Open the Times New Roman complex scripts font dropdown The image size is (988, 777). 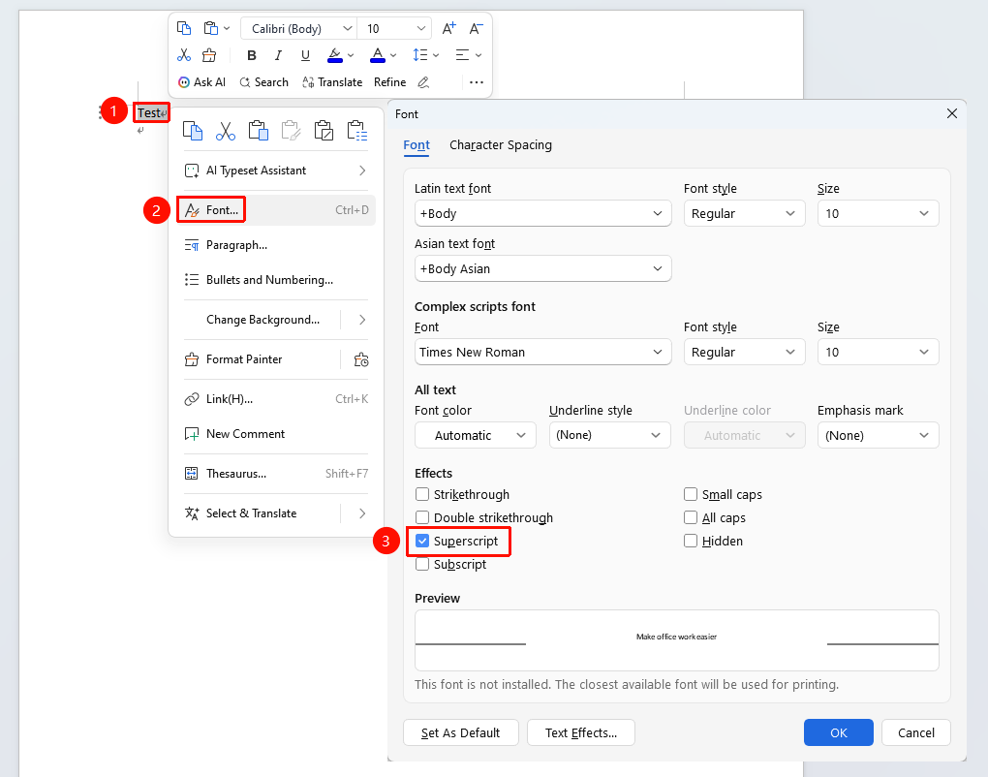click(543, 353)
